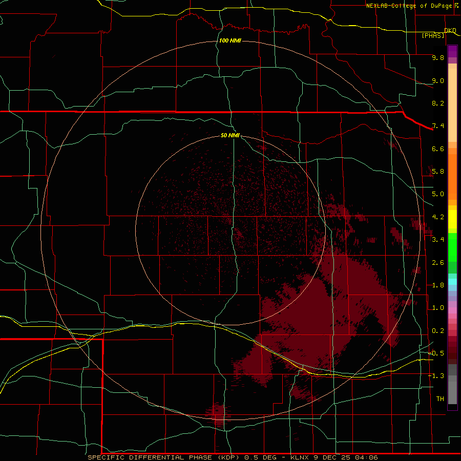Click the 5.0 value on color scale
461x461 pixels.
pyautogui.click(x=438, y=194)
